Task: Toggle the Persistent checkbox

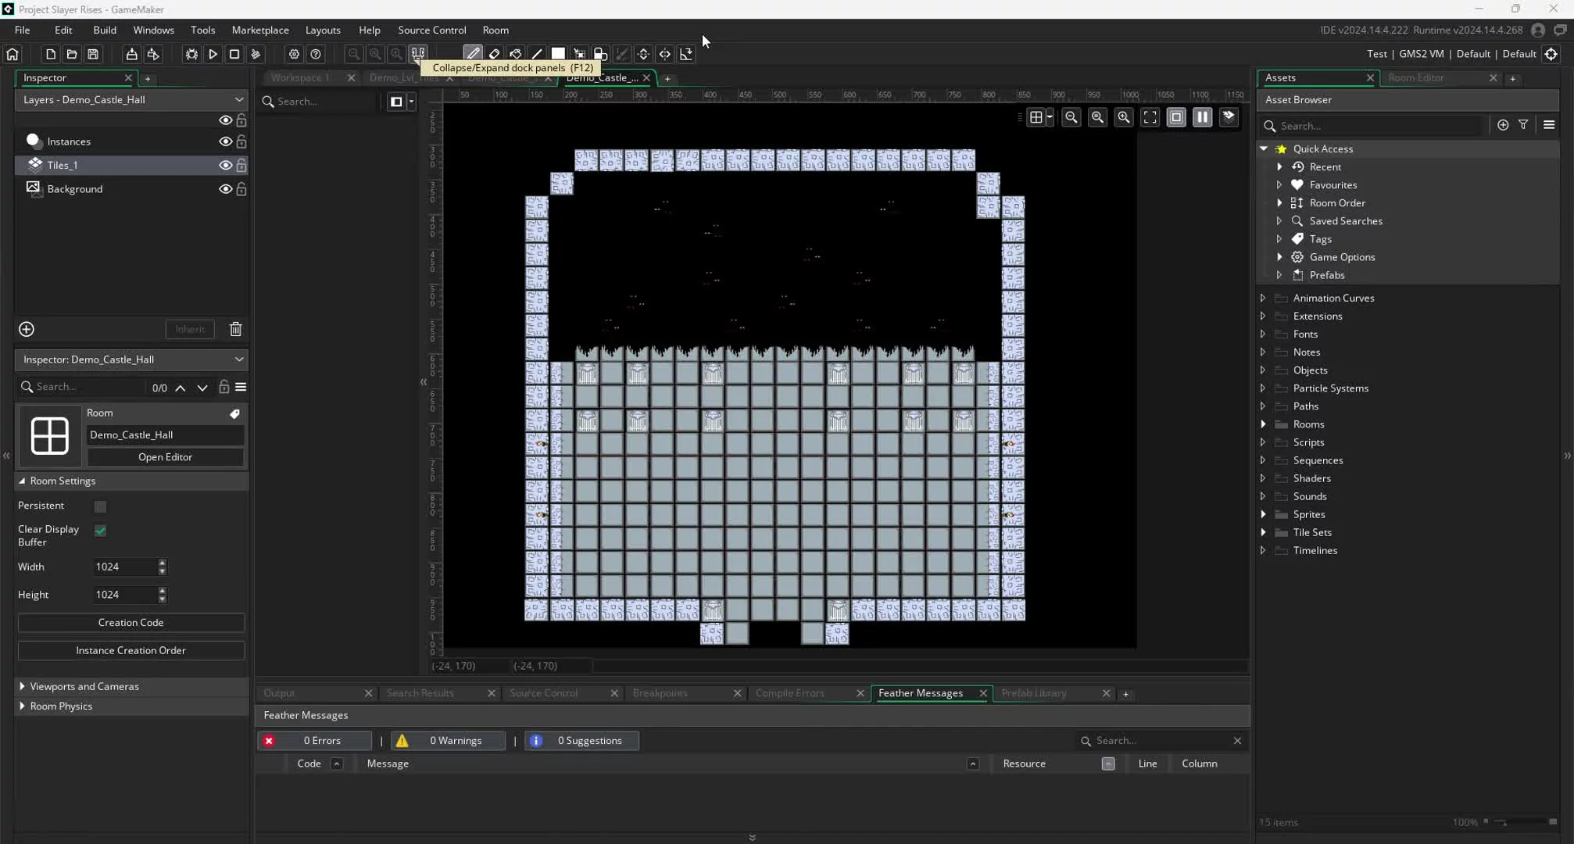Action: coord(100,506)
